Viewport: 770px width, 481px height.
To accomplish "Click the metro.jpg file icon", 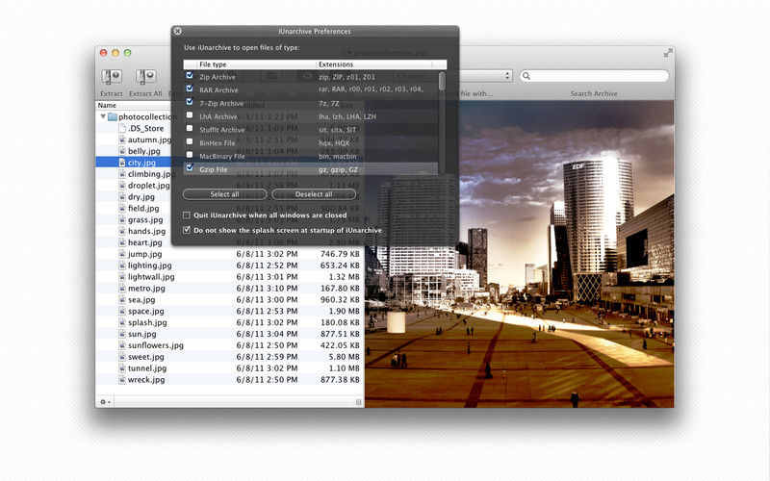I will 122,288.
